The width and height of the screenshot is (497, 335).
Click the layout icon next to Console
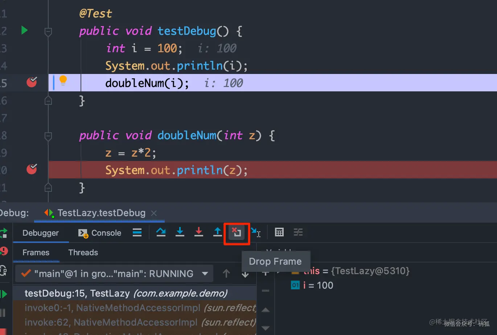click(x=137, y=232)
